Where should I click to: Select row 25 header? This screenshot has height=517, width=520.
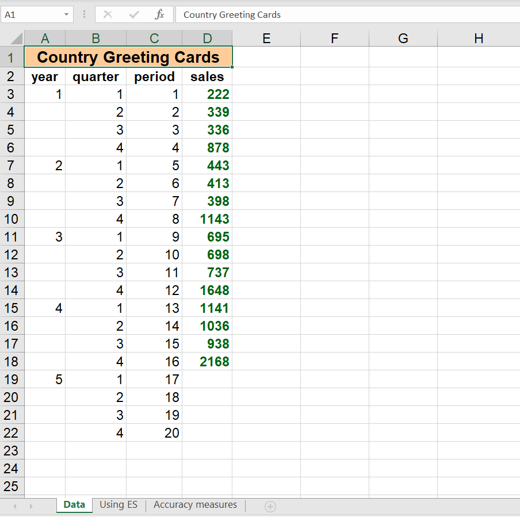pos(12,486)
